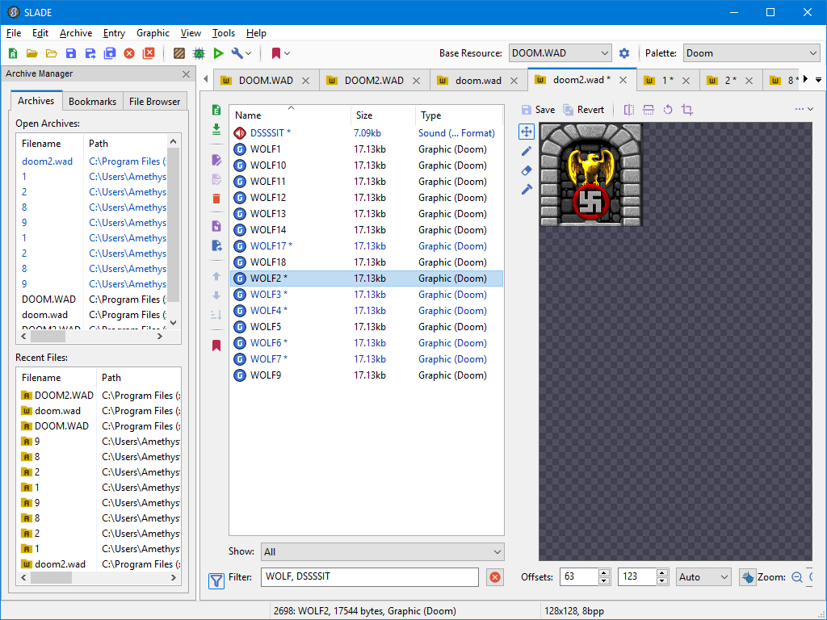Click the Rotate graphic icon
This screenshot has width=827, height=620.
point(668,110)
